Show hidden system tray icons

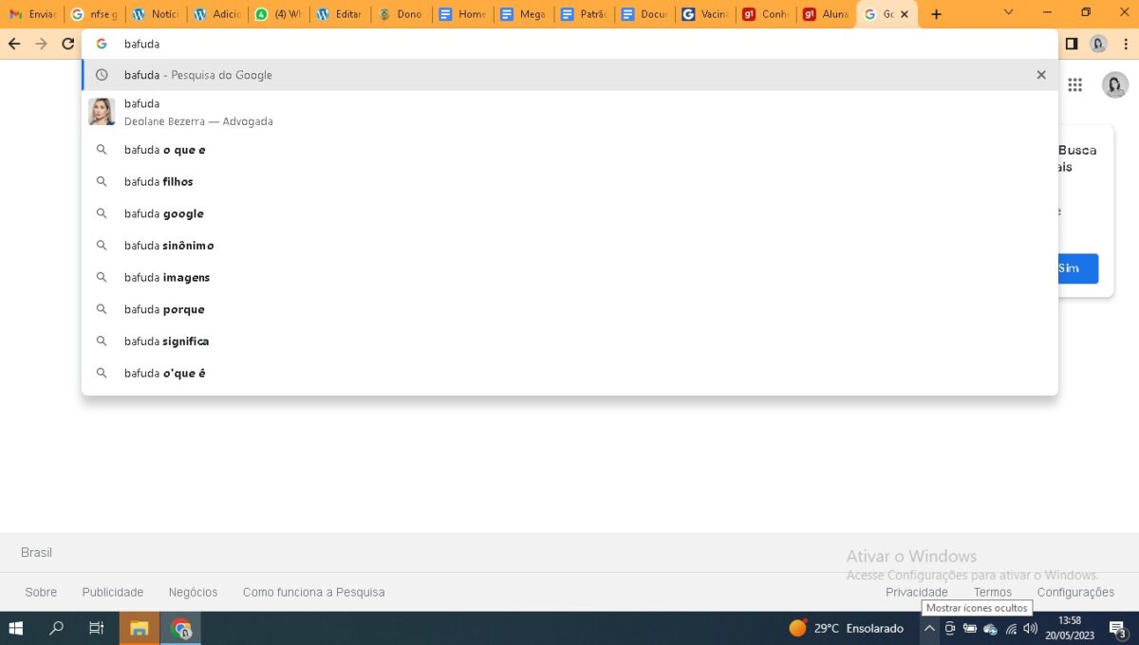[x=929, y=628]
